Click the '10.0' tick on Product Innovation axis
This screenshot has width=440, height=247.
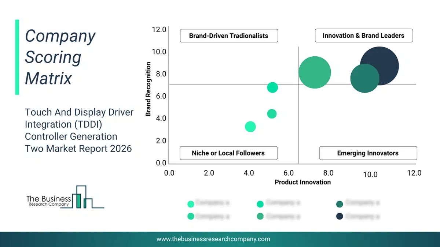tap(370, 175)
